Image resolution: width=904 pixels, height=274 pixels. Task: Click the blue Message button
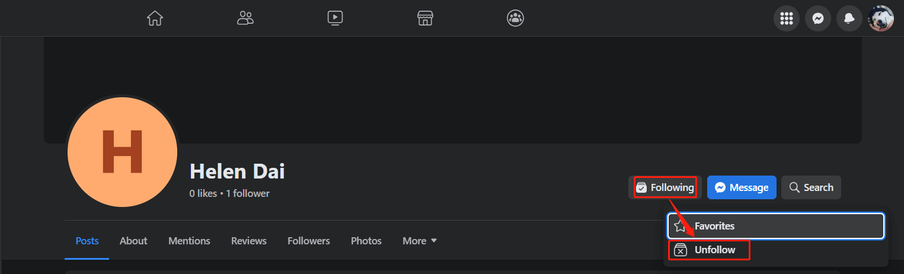(x=742, y=187)
